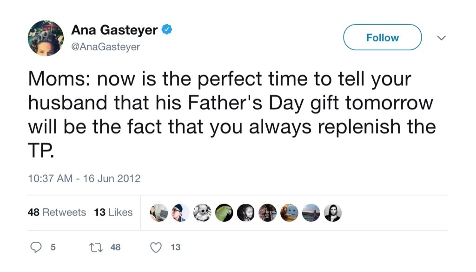The image size is (476, 272).
Task: Click the Follow button
Action: coord(382,37)
